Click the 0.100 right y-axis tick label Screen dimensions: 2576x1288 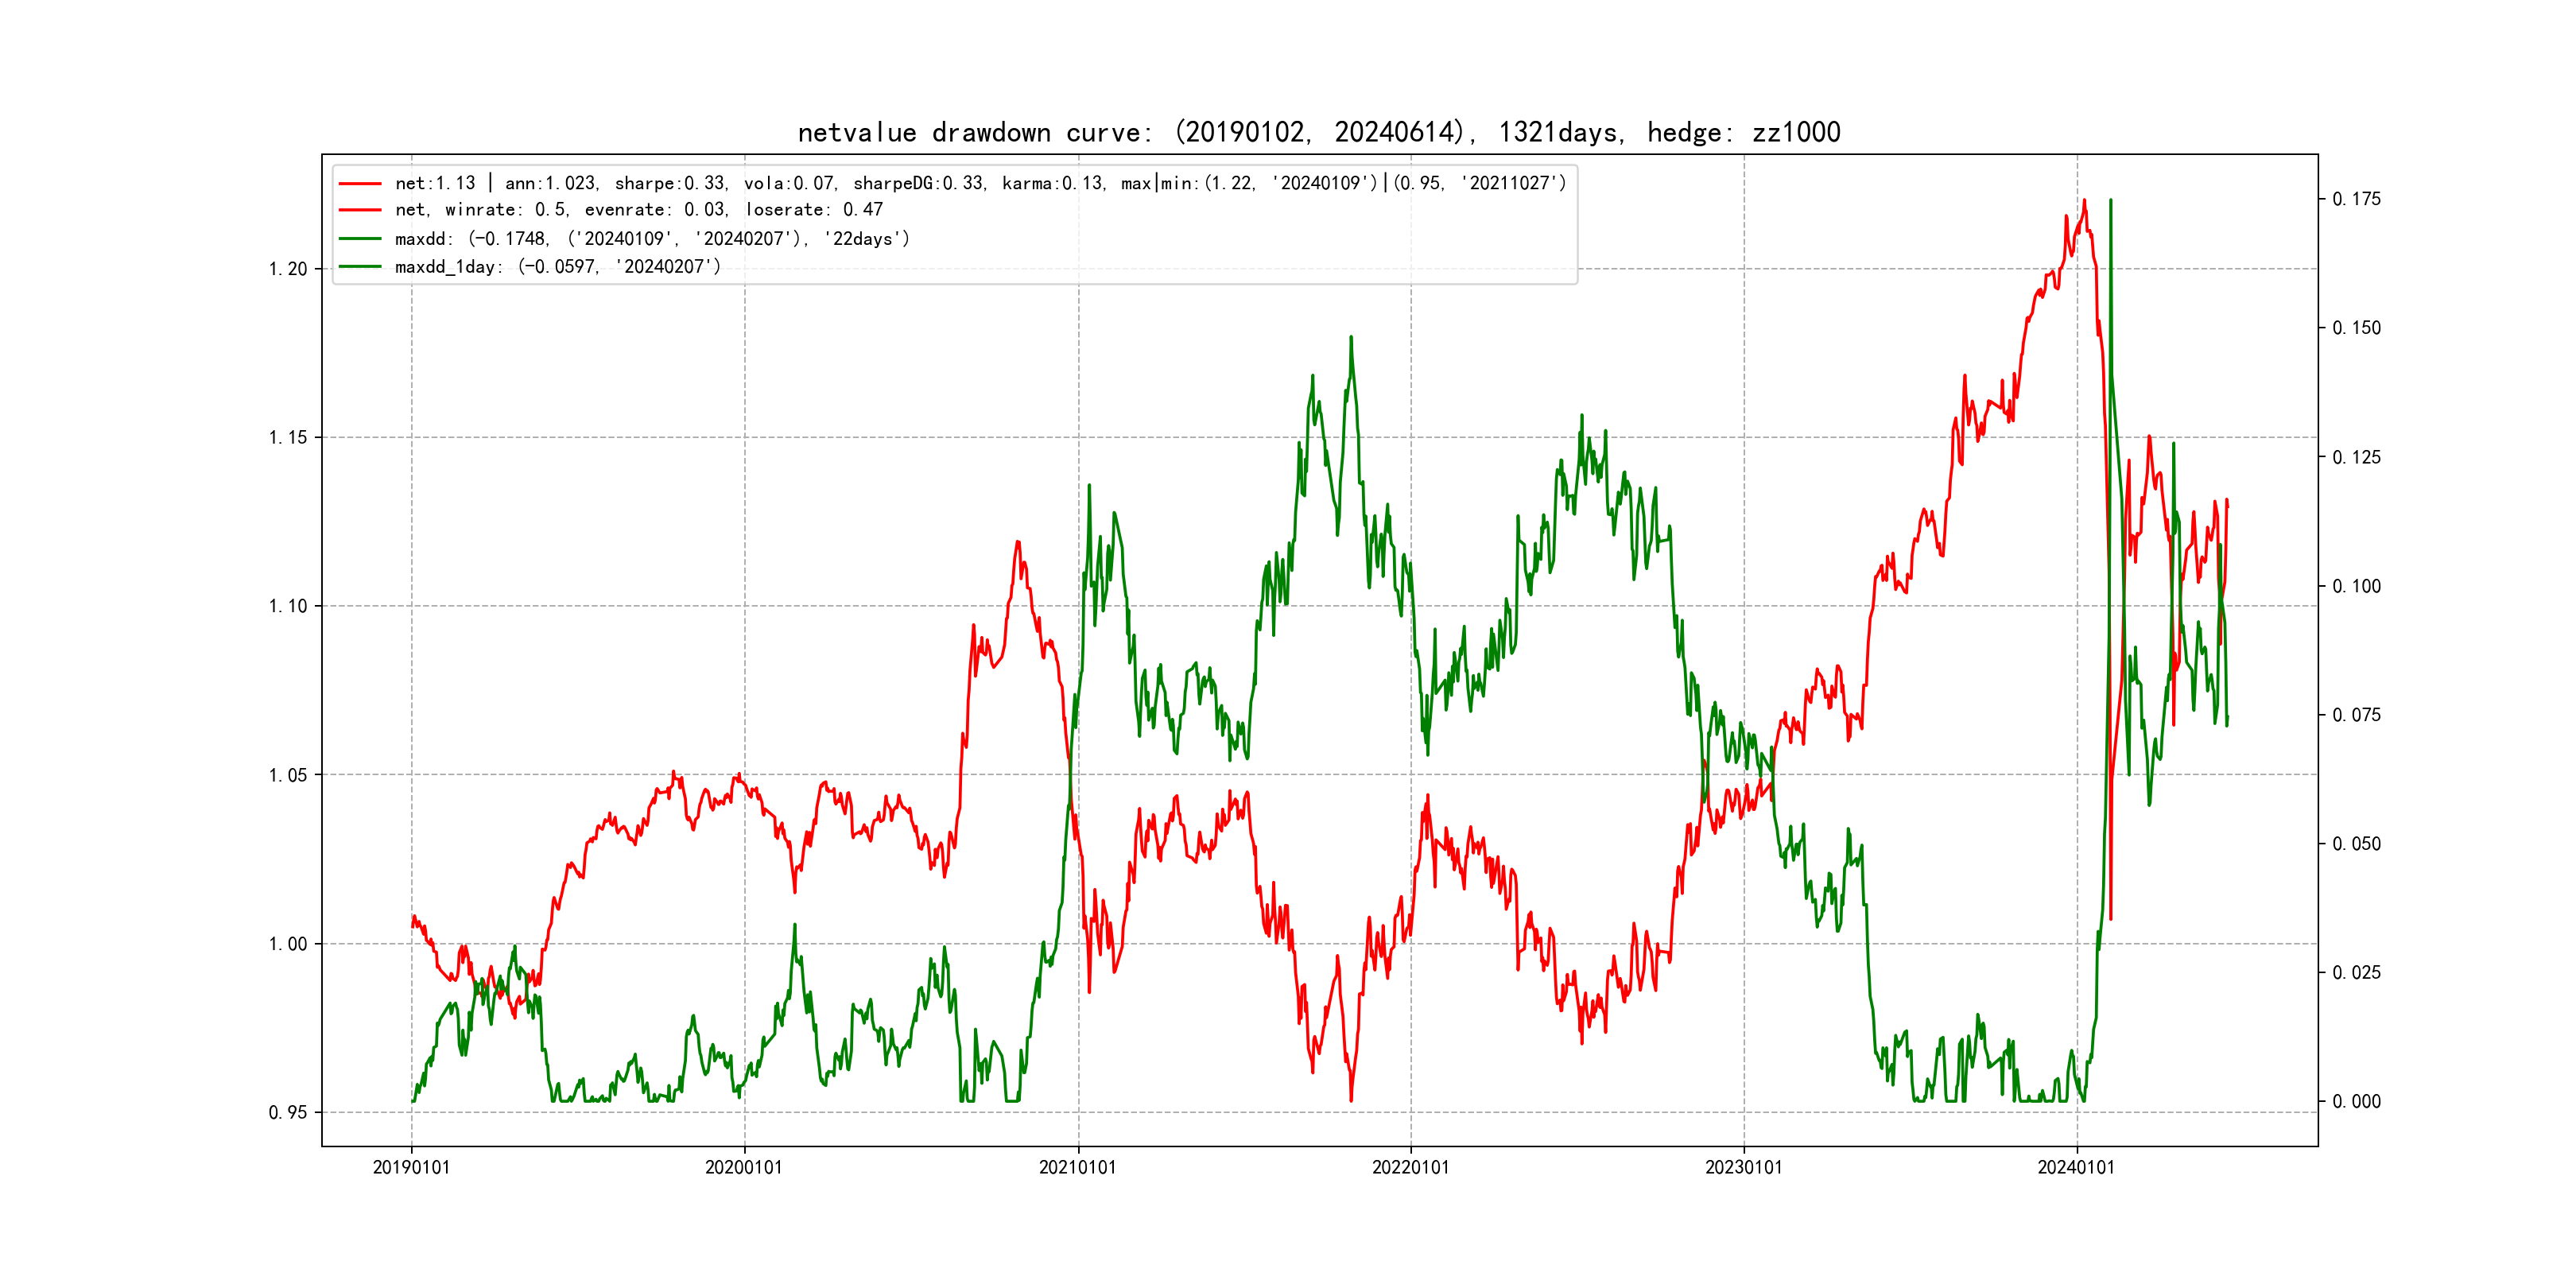coord(2356,586)
